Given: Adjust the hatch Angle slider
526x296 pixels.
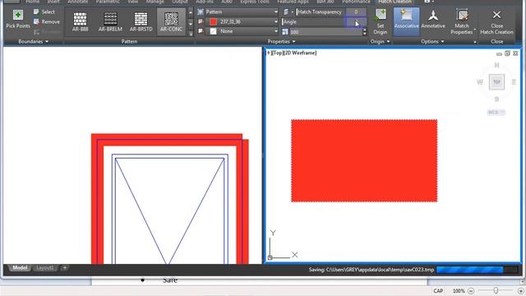Looking at the screenshot, I should click(313, 22).
